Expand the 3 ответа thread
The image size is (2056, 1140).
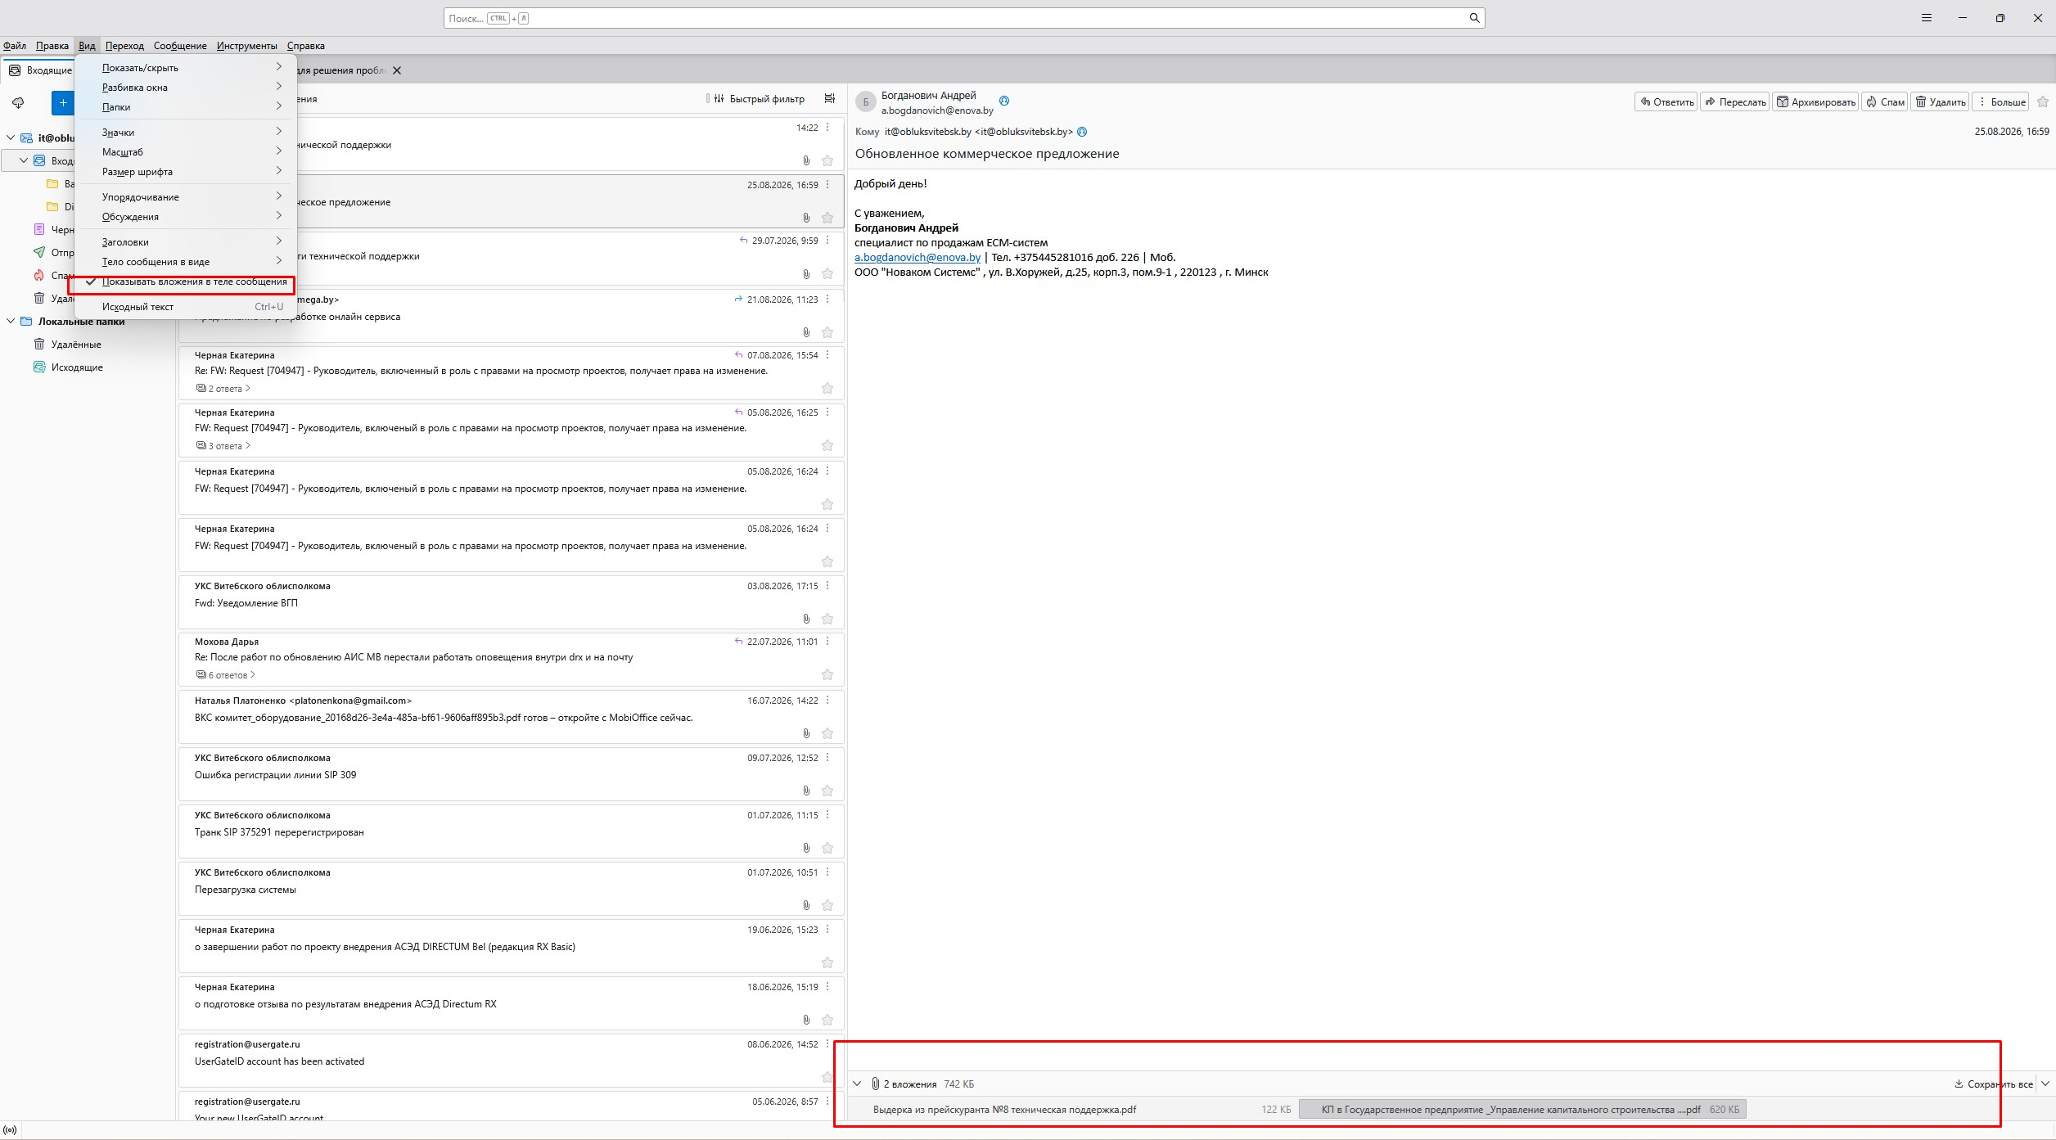(x=223, y=446)
